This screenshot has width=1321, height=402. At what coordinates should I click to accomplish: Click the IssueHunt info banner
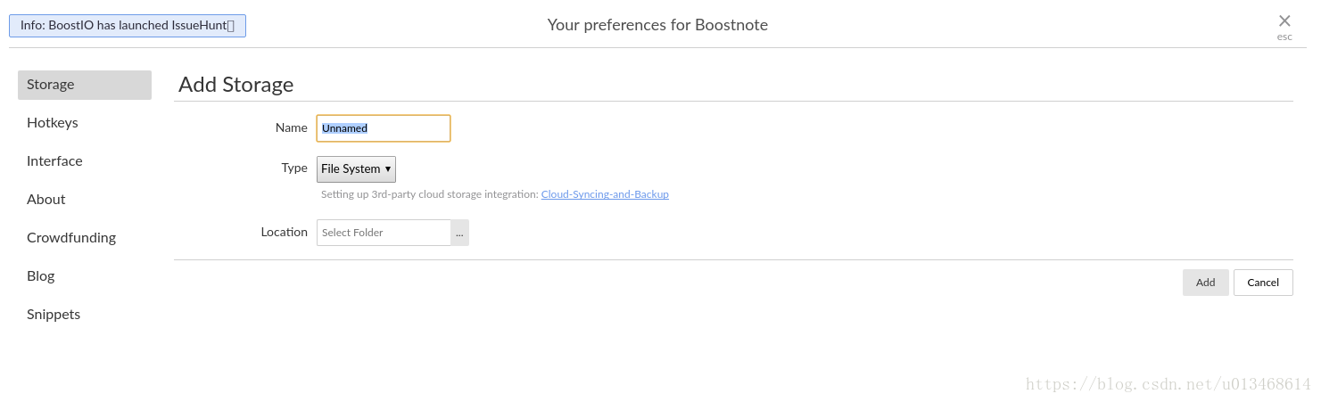click(125, 26)
